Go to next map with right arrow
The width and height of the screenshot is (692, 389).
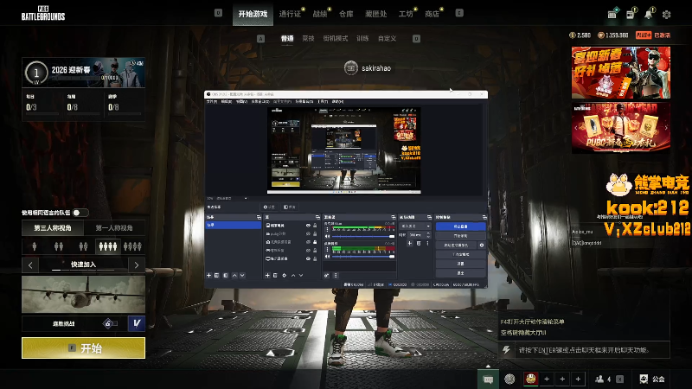point(137,265)
